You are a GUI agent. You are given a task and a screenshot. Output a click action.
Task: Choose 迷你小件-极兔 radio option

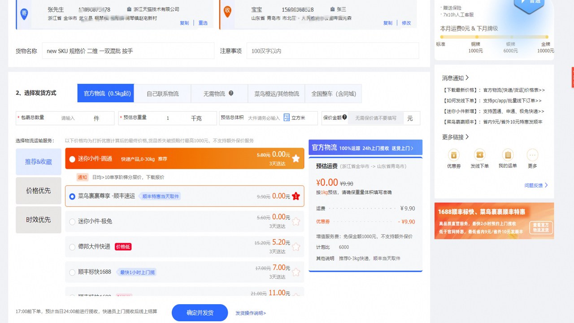tap(72, 222)
